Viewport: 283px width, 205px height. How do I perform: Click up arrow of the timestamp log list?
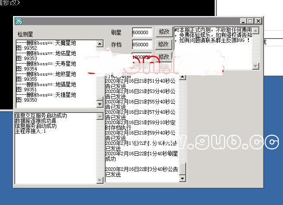pyautogui.click(x=182, y=77)
